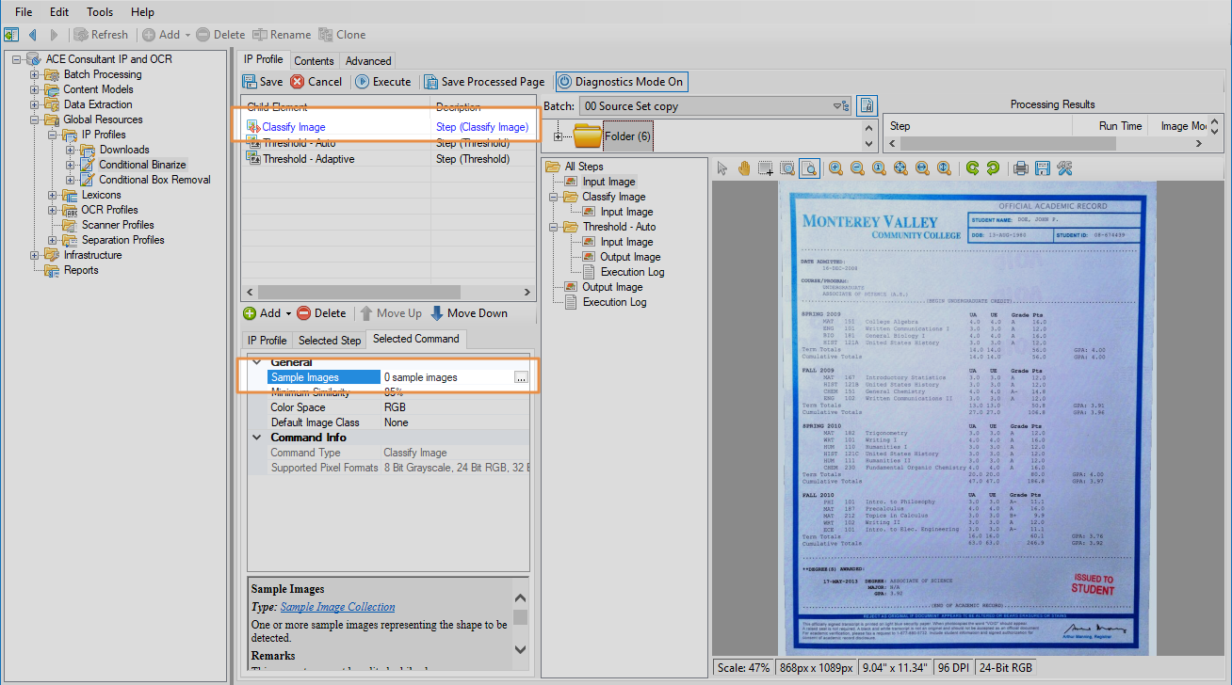Select the Output Image under Threshold - Auto
Viewport: 1232px width, 685px height.
coord(630,257)
